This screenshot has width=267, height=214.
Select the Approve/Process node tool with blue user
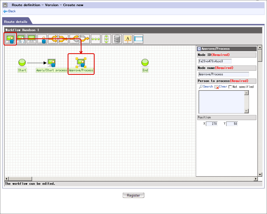click(x=10, y=39)
